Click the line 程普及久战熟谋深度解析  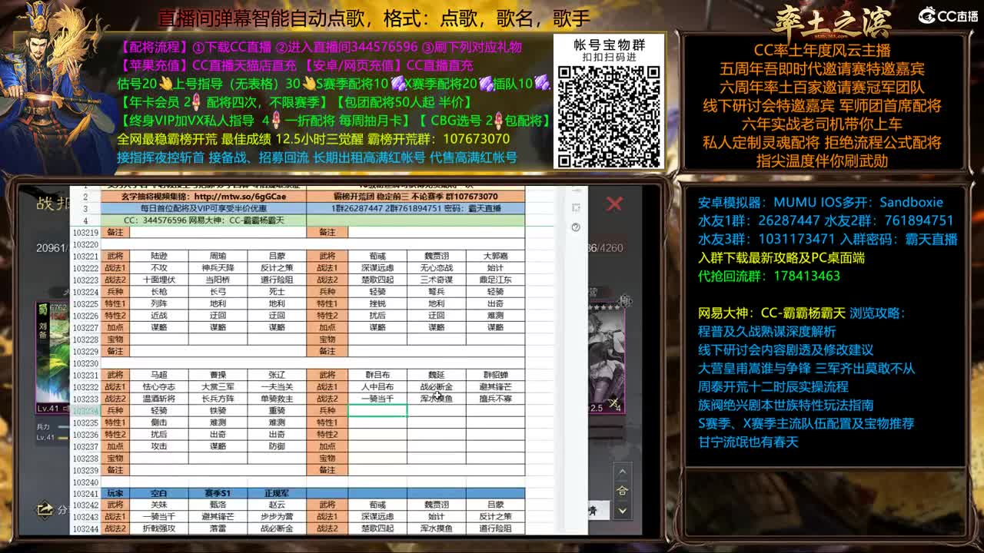[766, 331]
